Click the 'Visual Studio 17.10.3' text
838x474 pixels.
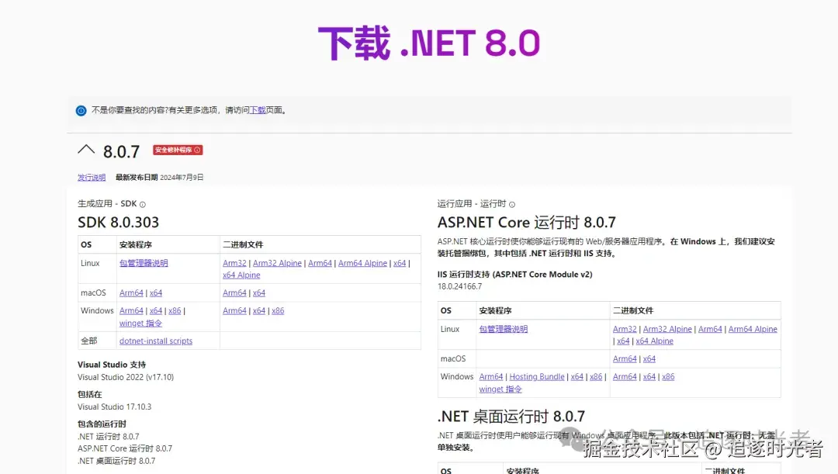pos(114,407)
